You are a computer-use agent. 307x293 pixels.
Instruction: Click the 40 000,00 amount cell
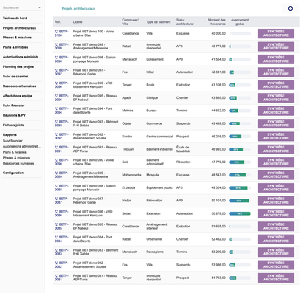(218, 33)
